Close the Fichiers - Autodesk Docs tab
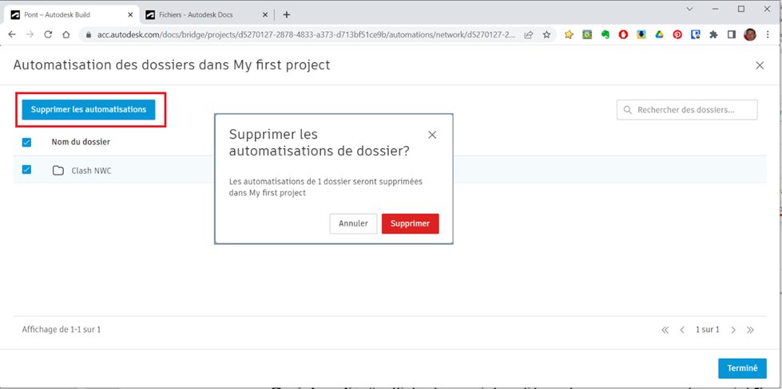782x389 pixels. point(265,15)
